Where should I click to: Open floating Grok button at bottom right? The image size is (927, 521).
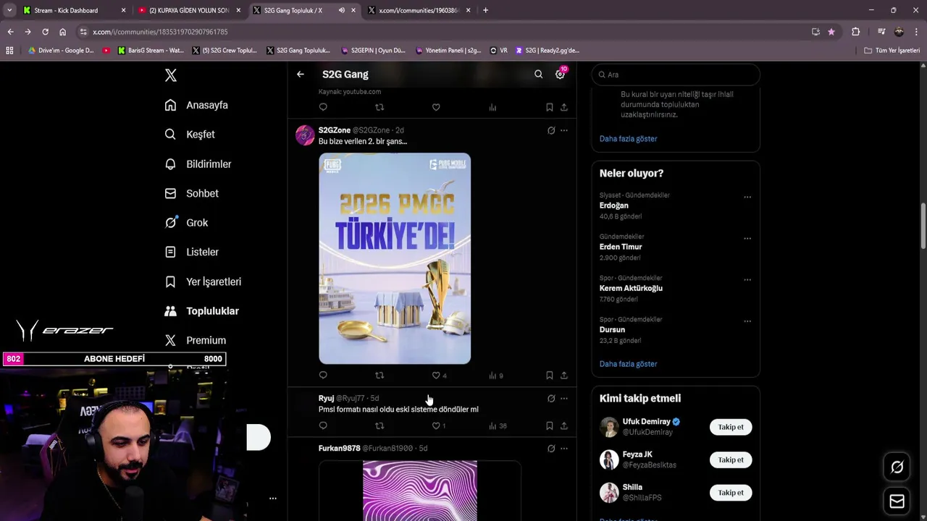coord(897,467)
